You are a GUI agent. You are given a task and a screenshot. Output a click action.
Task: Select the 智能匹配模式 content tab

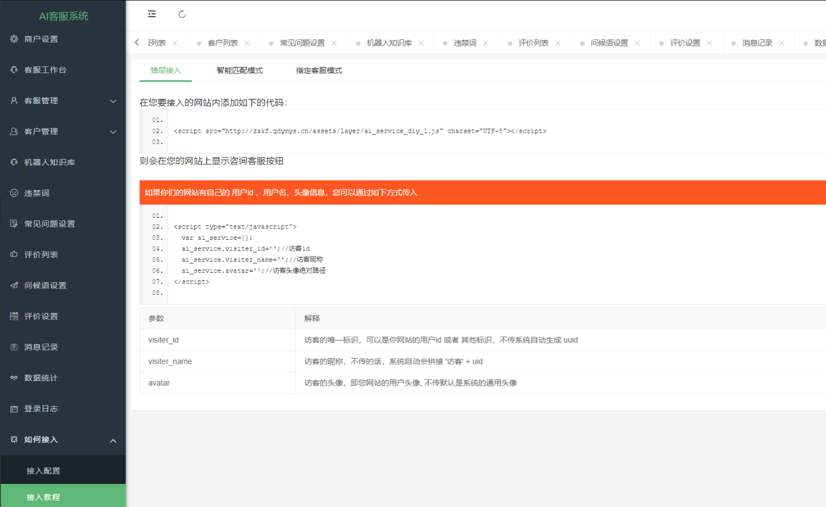239,71
